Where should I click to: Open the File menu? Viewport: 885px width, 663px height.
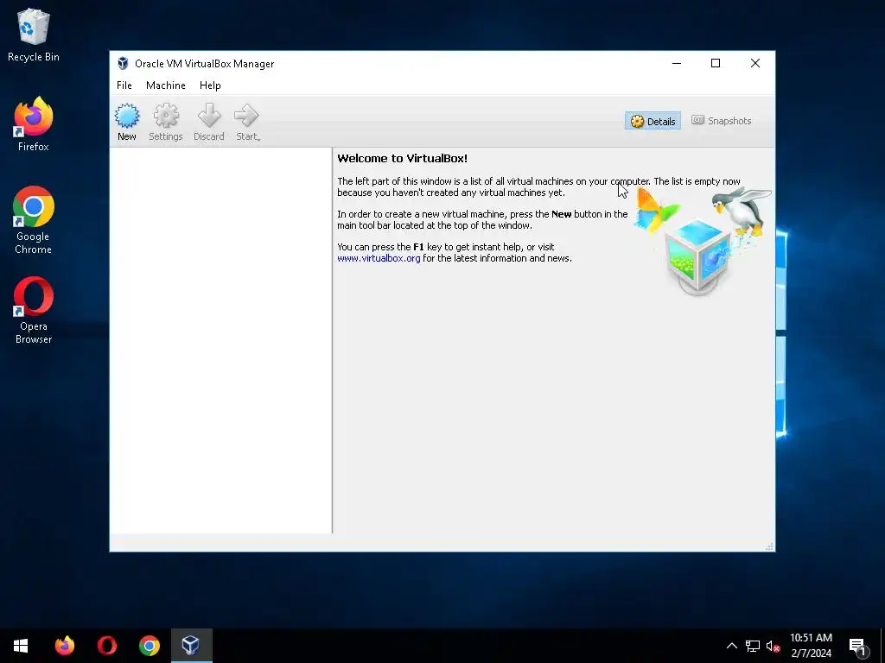(124, 85)
